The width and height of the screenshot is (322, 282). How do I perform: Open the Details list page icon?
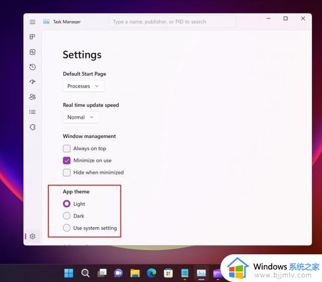point(32,112)
